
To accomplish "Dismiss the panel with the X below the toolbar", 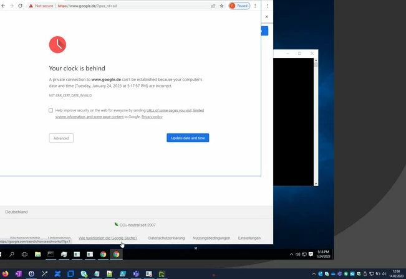I will click(267, 17).
